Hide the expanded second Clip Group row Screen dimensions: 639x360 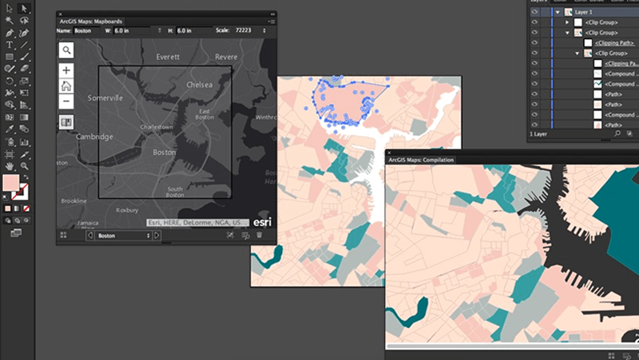tap(534, 33)
